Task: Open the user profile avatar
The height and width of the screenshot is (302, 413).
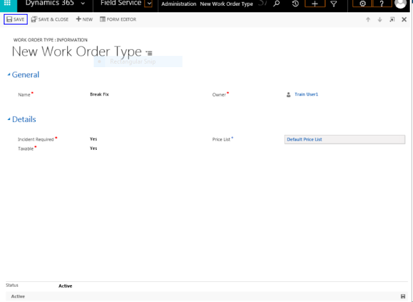Action: [x=400, y=3]
